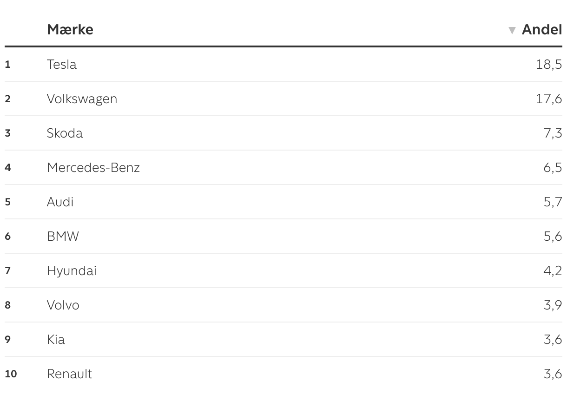Select the Kia row name
Screen dimensions: 567x395
point(56,340)
